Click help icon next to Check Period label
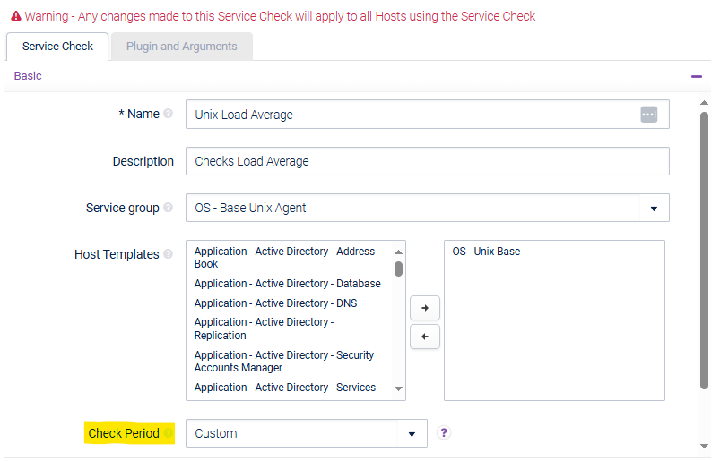 coord(167,433)
